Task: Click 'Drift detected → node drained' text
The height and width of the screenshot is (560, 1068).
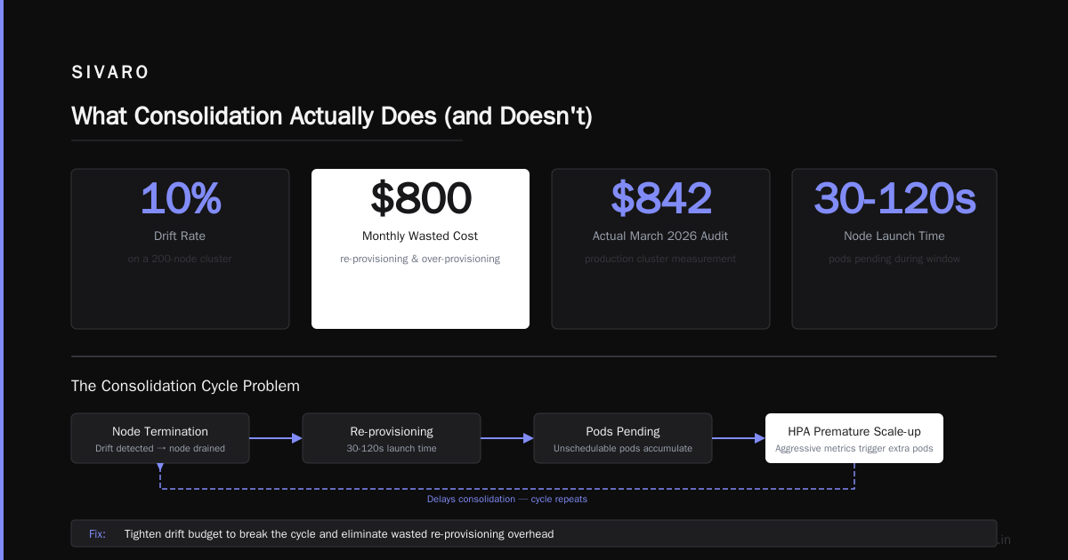Action: coord(160,448)
